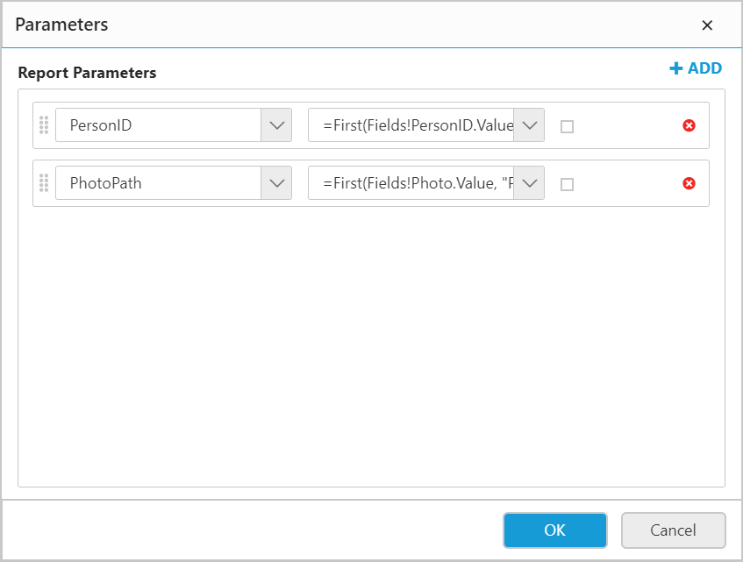Close the Parameters dialog with X

(x=707, y=25)
